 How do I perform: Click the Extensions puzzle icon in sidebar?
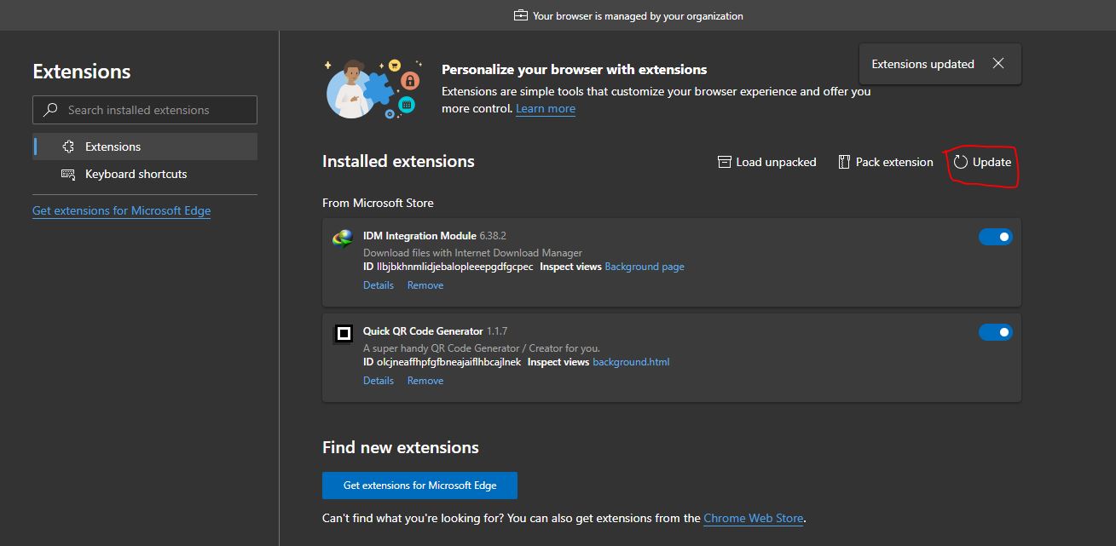click(x=69, y=146)
